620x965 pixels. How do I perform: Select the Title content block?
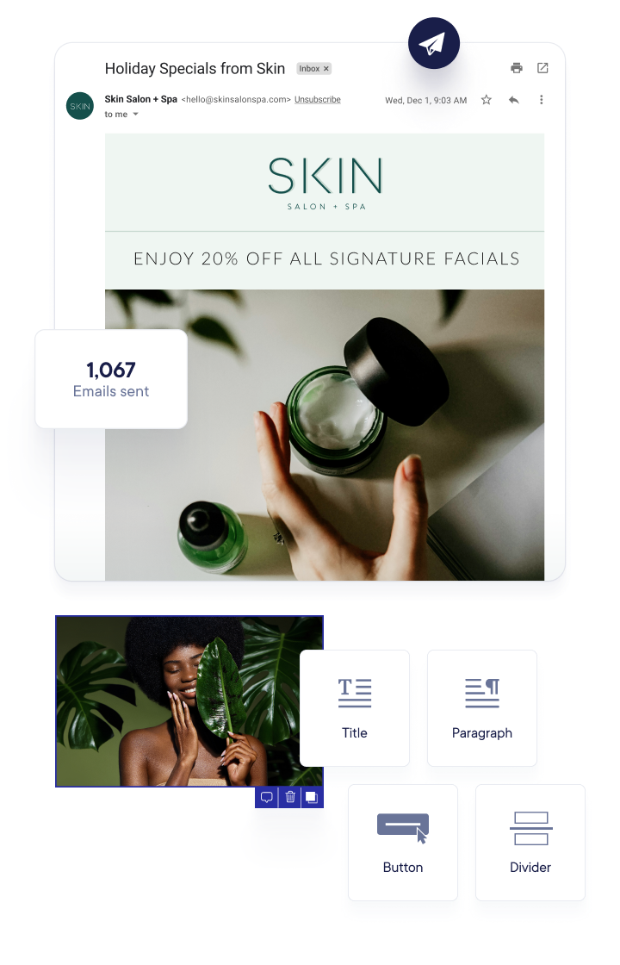(354, 707)
